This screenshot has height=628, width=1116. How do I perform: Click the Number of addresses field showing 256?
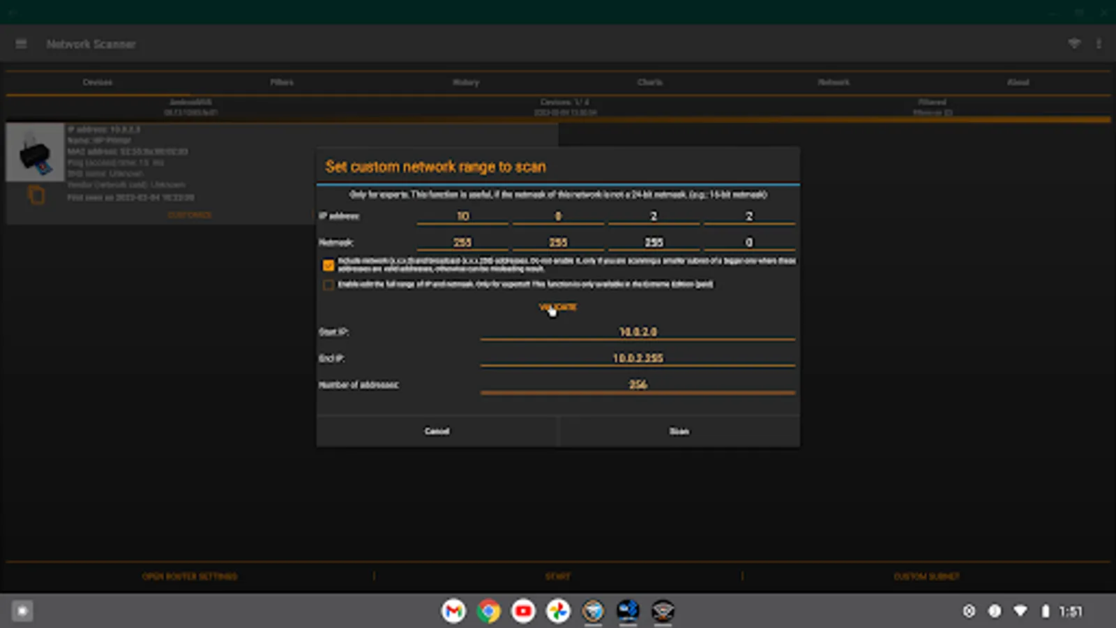tap(638, 384)
